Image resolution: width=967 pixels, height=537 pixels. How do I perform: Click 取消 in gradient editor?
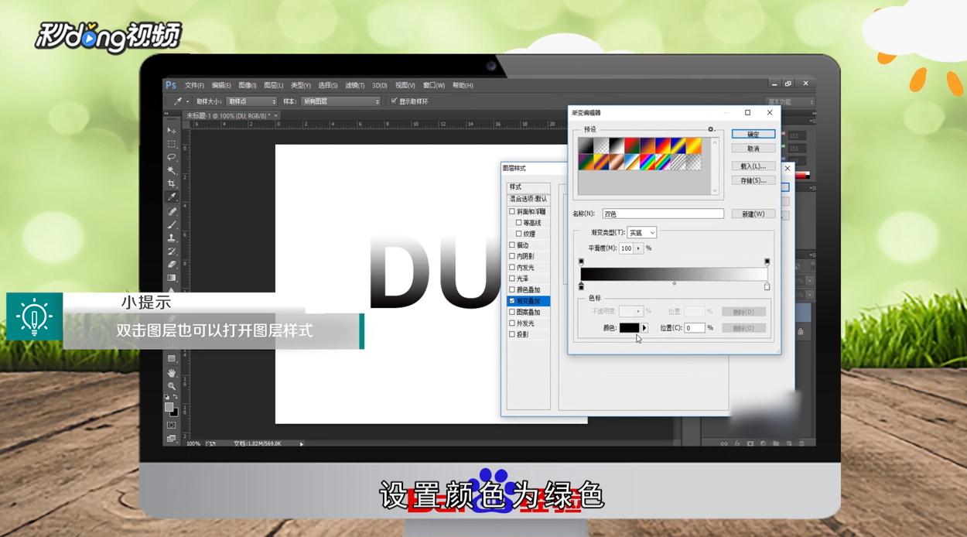[x=753, y=149]
